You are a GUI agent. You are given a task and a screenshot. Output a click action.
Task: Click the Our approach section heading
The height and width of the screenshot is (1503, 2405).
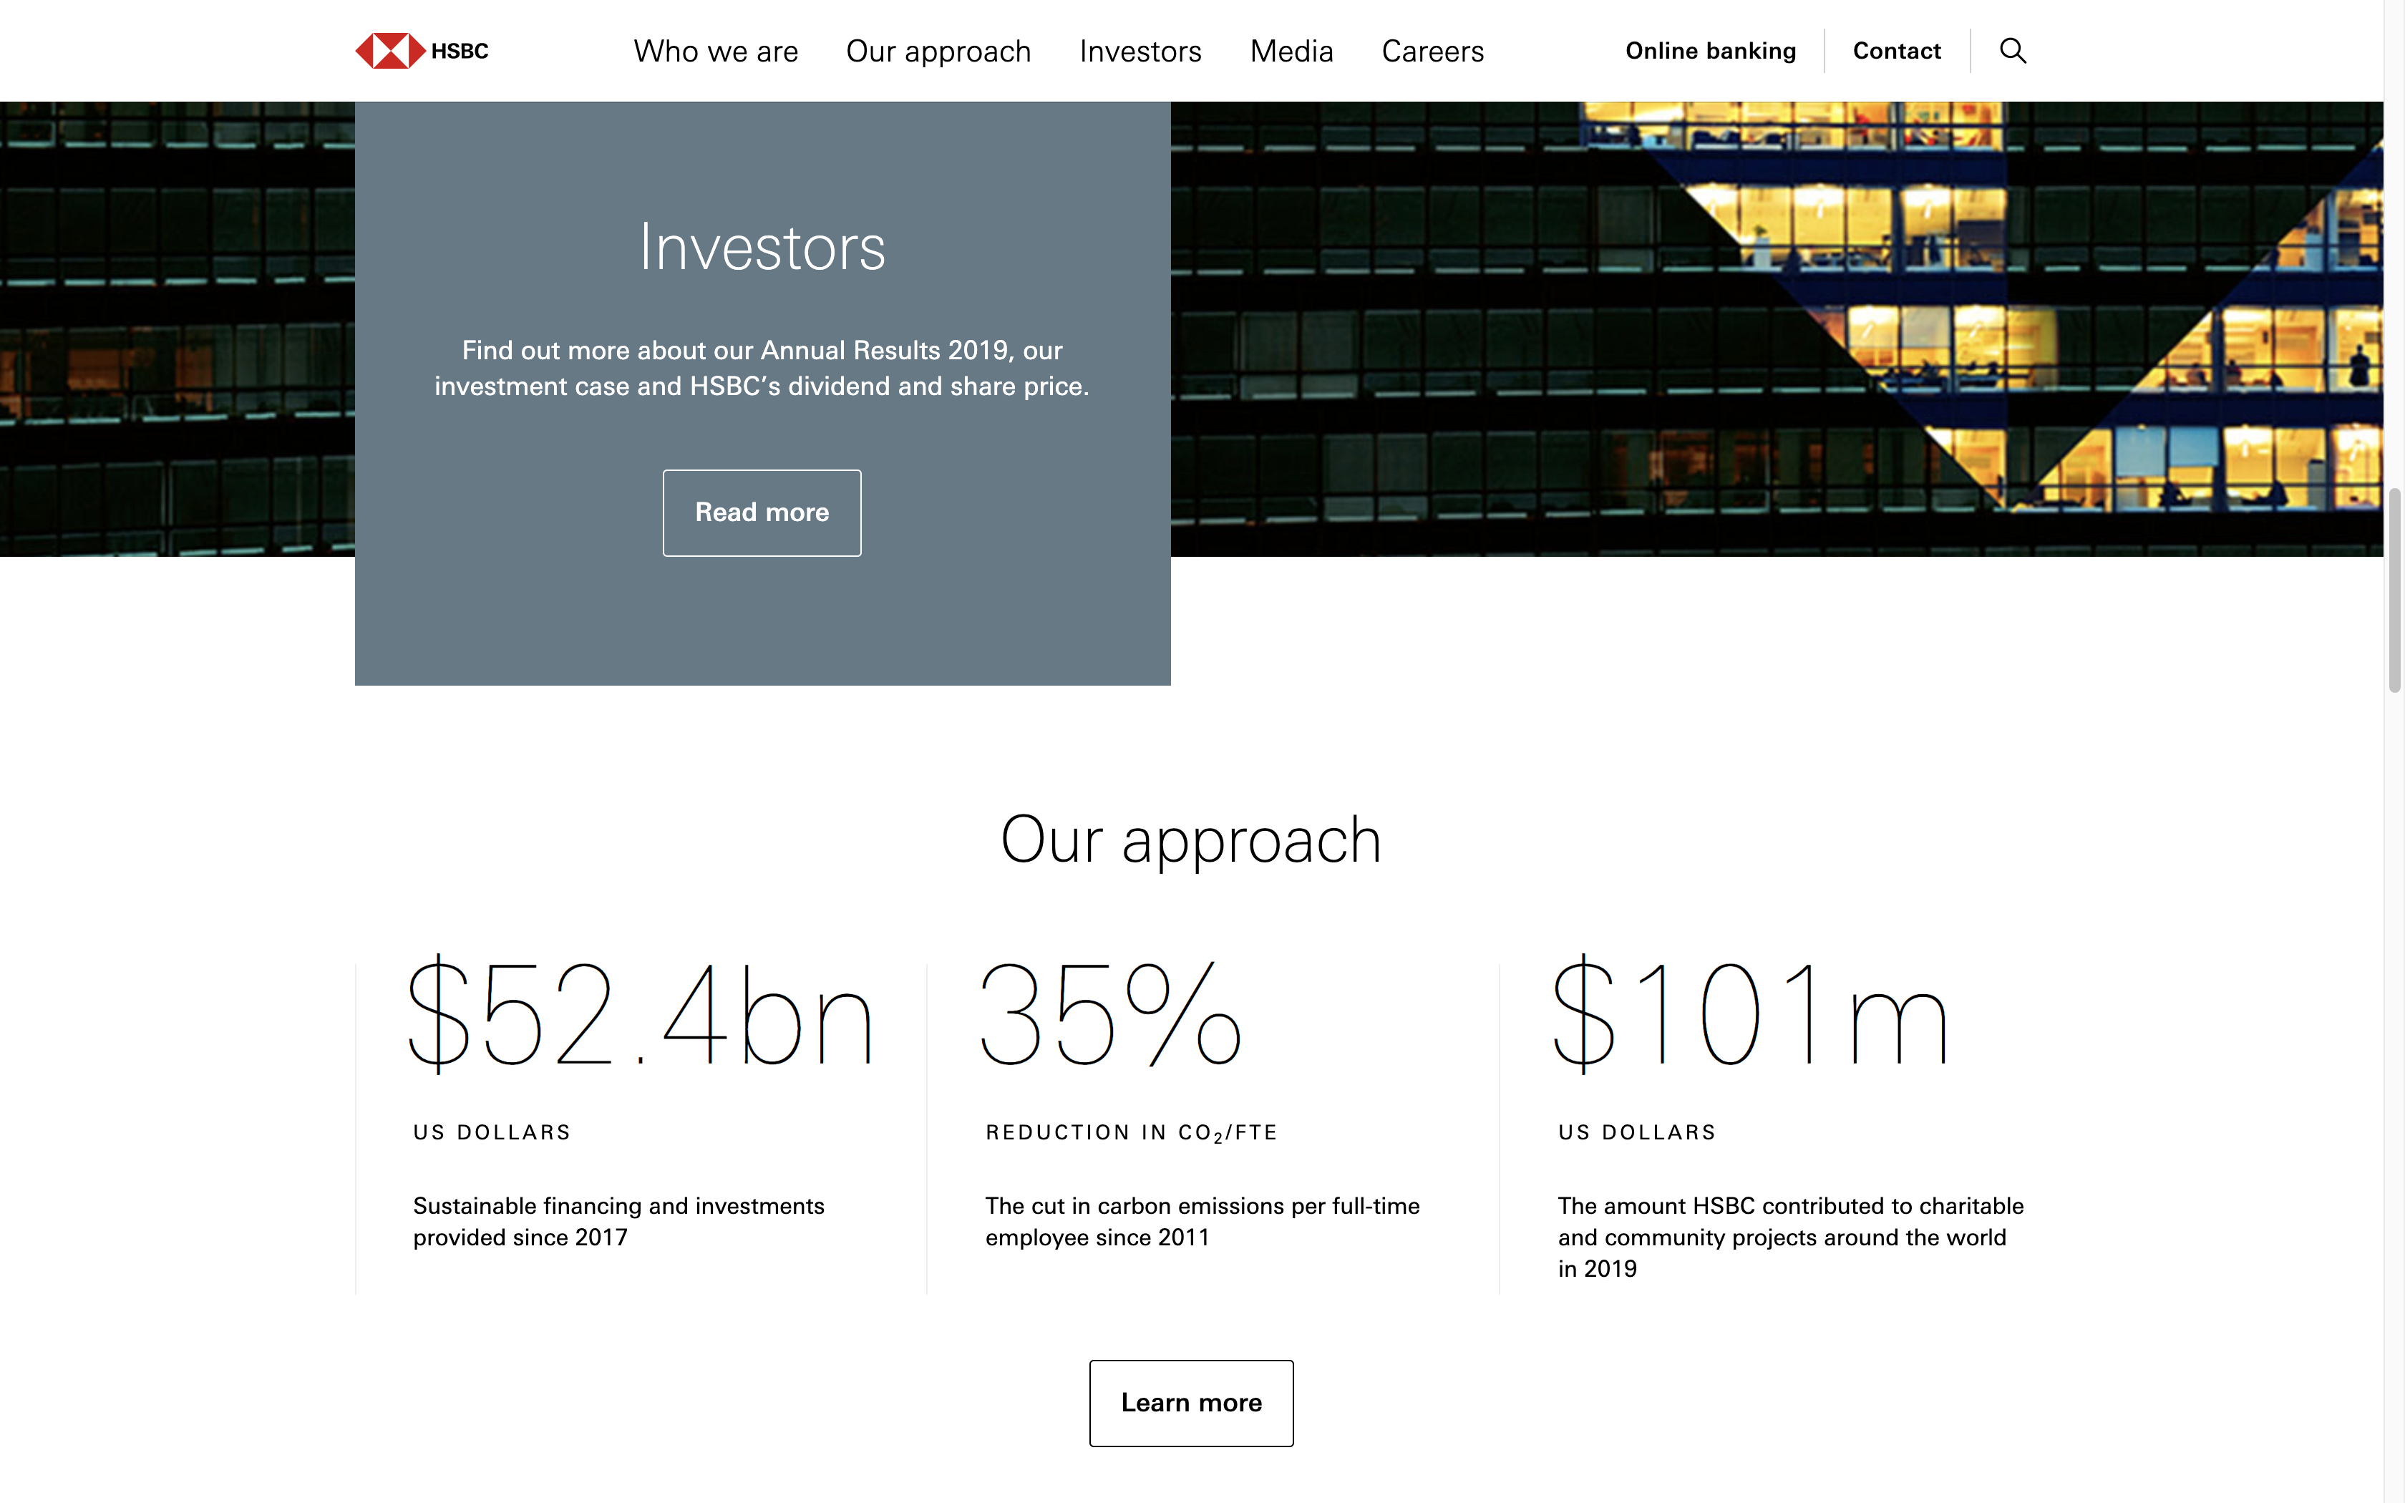pos(1190,840)
